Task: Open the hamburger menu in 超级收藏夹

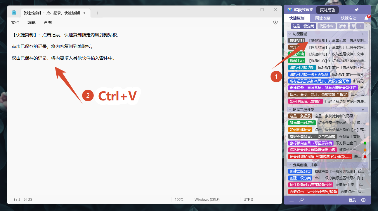Action: 292,200
